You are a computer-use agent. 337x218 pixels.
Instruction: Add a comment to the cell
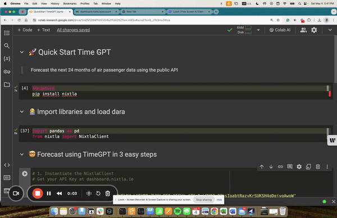click(290, 167)
